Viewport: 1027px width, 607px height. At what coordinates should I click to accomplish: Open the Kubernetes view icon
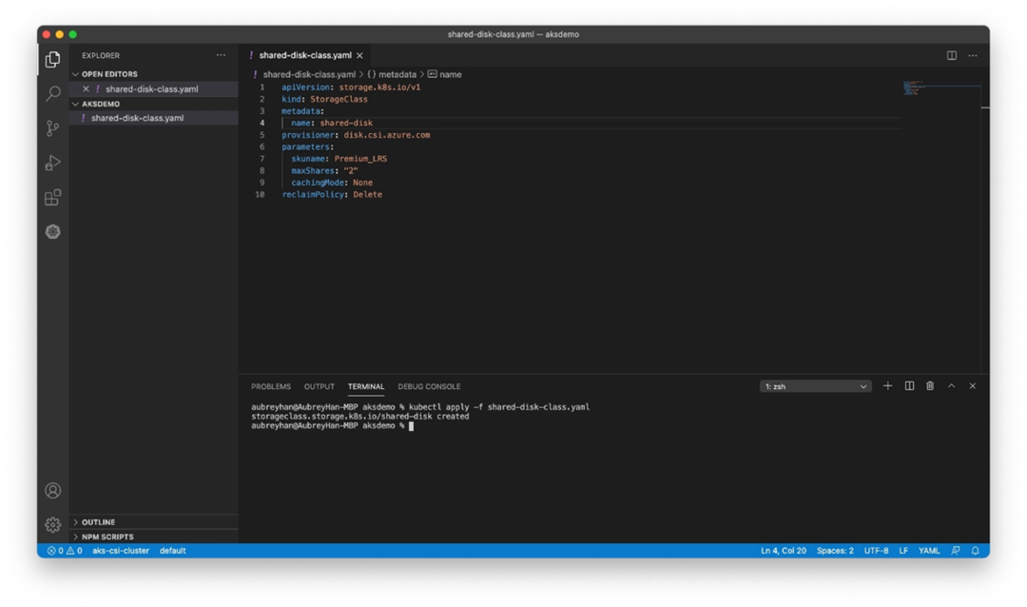click(53, 232)
